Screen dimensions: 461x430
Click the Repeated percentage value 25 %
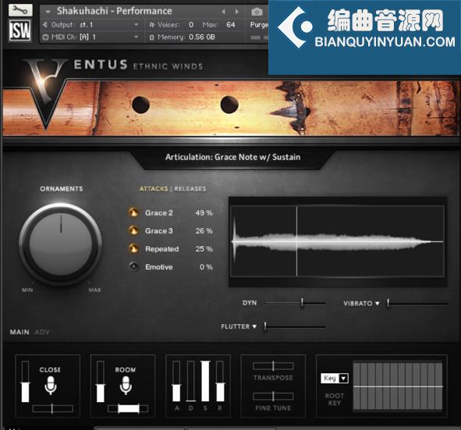pyautogui.click(x=204, y=249)
